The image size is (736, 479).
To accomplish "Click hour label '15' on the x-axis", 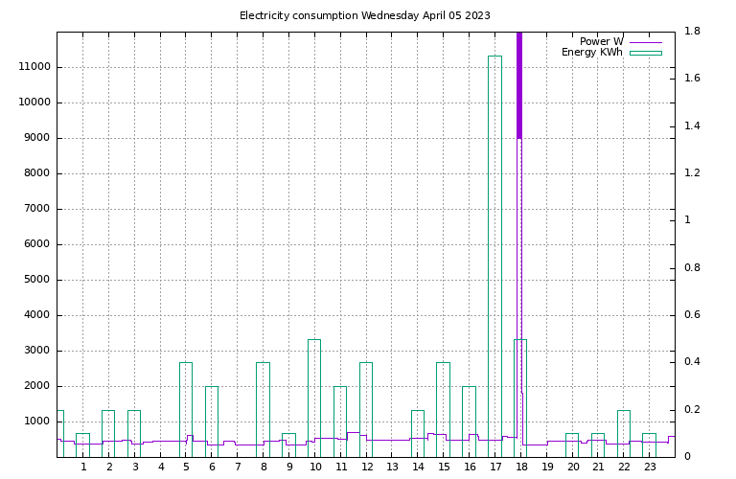I will [444, 467].
